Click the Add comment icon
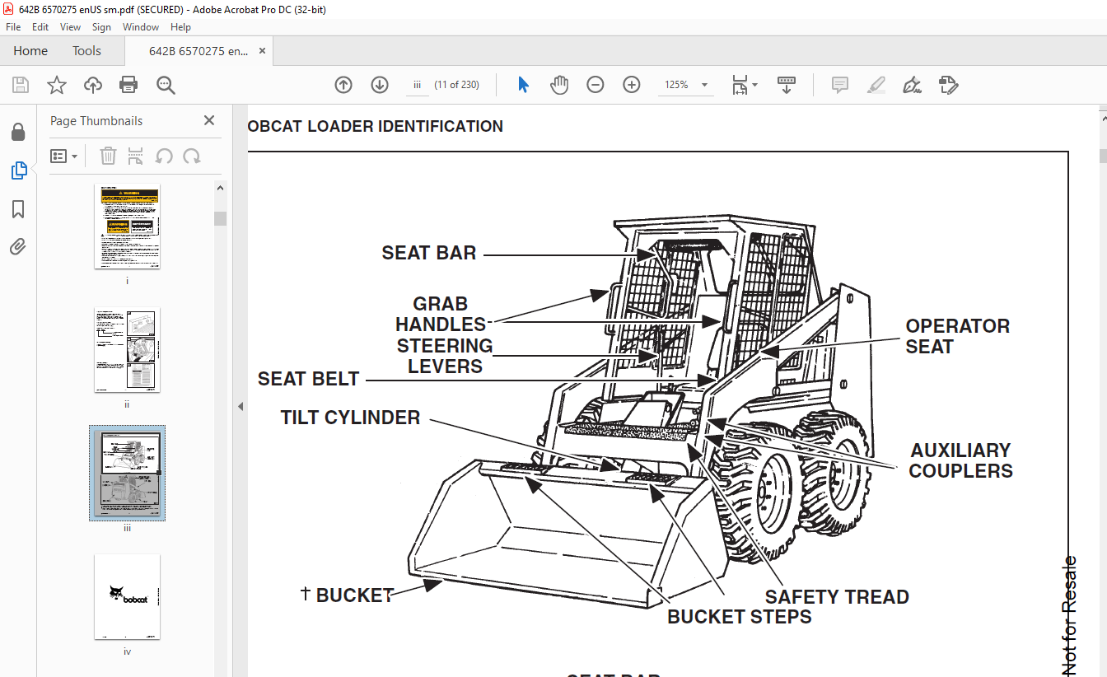This screenshot has height=677, width=1107. (840, 85)
